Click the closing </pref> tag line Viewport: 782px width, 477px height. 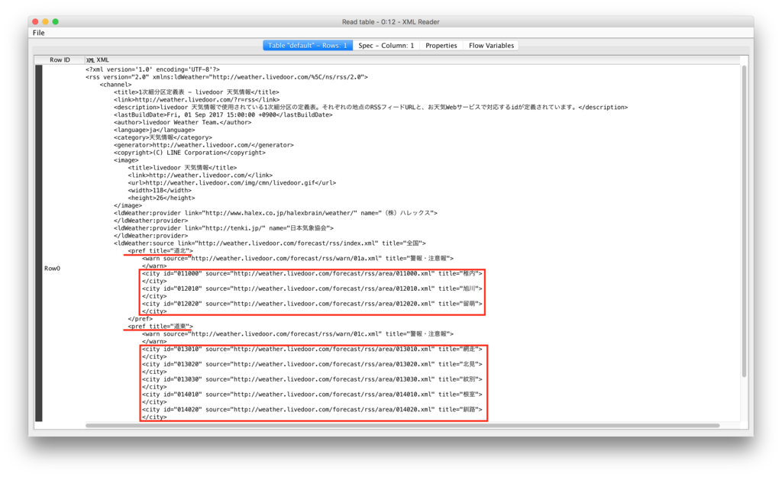point(141,318)
